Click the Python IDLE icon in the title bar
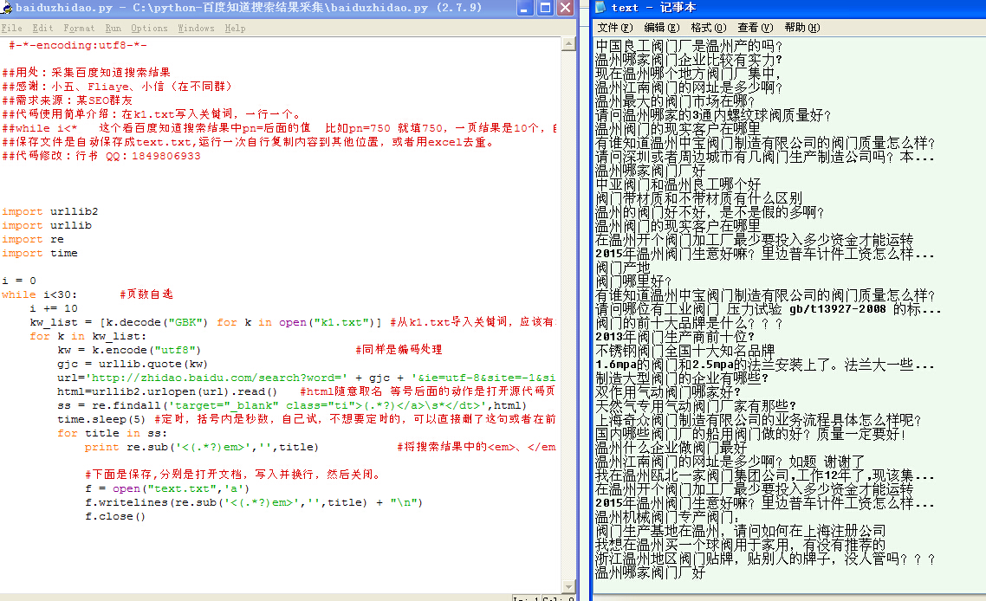This screenshot has width=986, height=601. (x=8, y=8)
